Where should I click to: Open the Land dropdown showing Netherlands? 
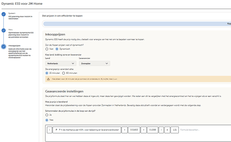pyautogui.click(x=61, y=64)
